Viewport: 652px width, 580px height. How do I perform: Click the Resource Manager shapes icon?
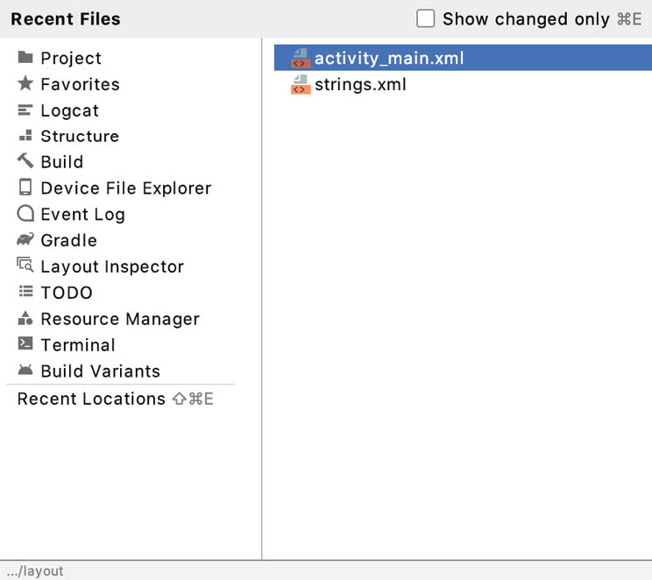pyautogui.click(x=25, y=319)
